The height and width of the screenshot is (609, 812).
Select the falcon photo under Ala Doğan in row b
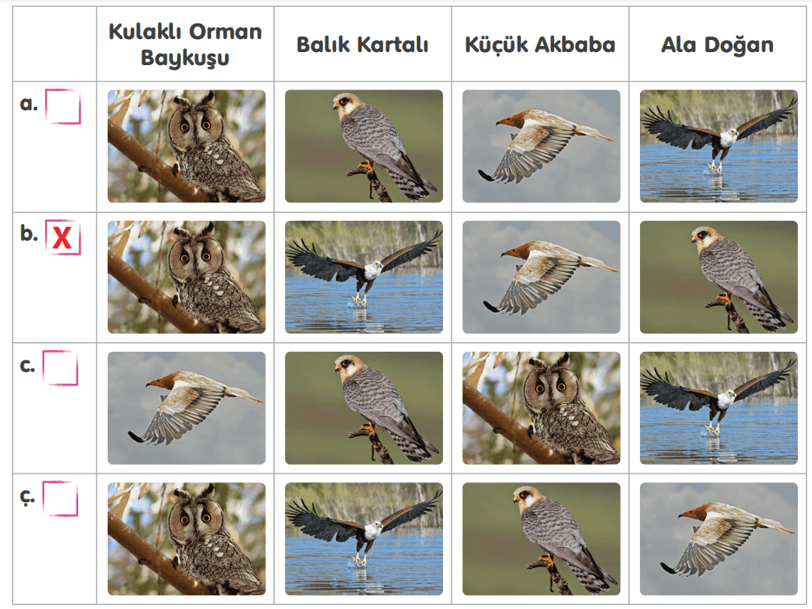(719, 277)
